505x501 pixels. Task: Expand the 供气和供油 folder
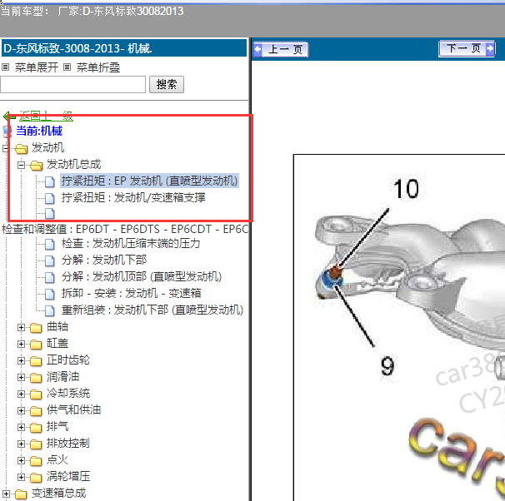(x=21, y=410)
